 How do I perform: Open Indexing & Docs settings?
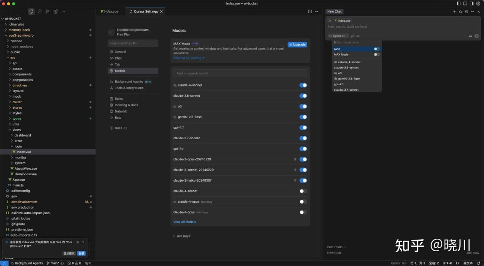126,105
